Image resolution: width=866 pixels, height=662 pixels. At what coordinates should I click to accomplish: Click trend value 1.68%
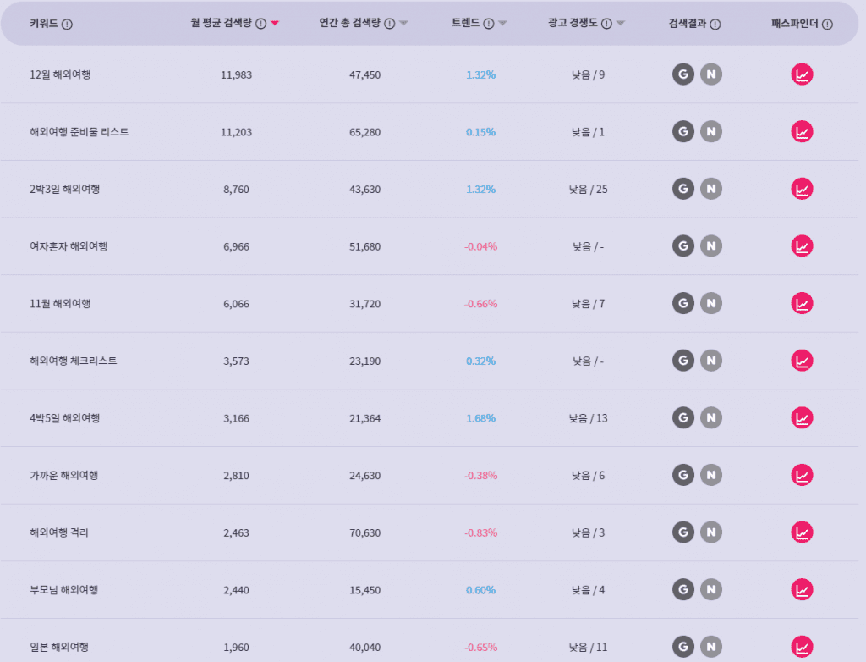(481, 418)
